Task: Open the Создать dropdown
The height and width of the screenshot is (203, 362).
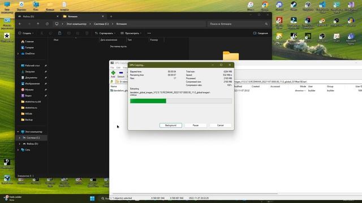Action: [26, 33]
